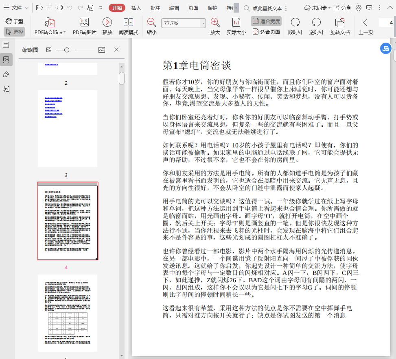This screenshot has width=396, height=359.
Task: Select page 3 thumbnail
Action: coord(68,128)
